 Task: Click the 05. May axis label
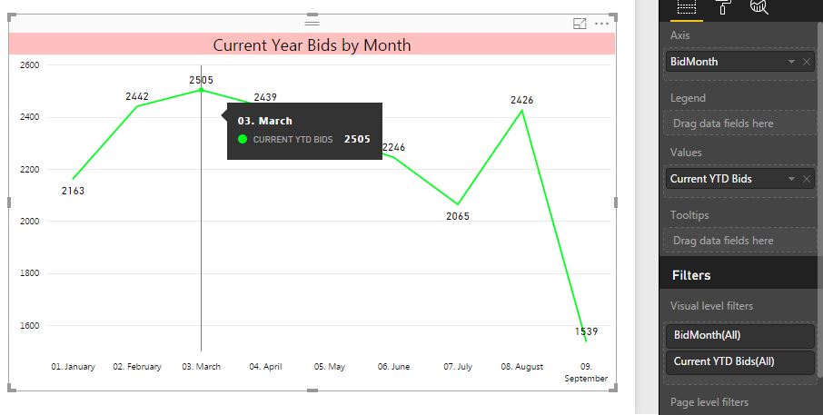[330, 367]
